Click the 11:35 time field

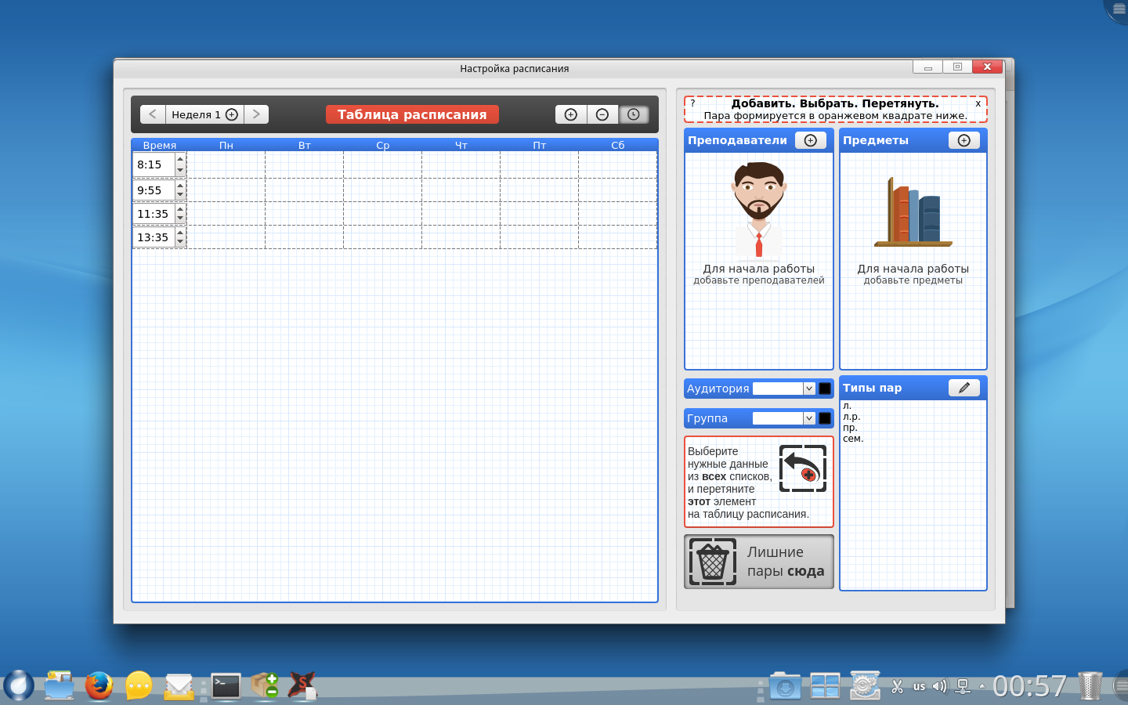[x=154, y=214]
